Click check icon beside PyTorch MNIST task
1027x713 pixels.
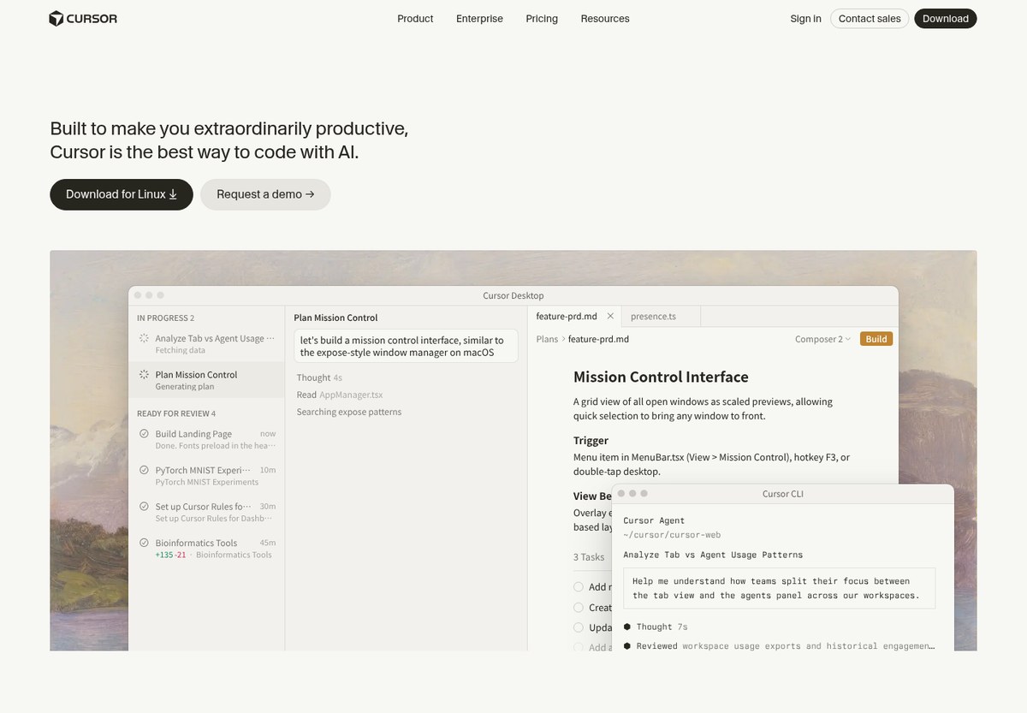click(144, 470)
